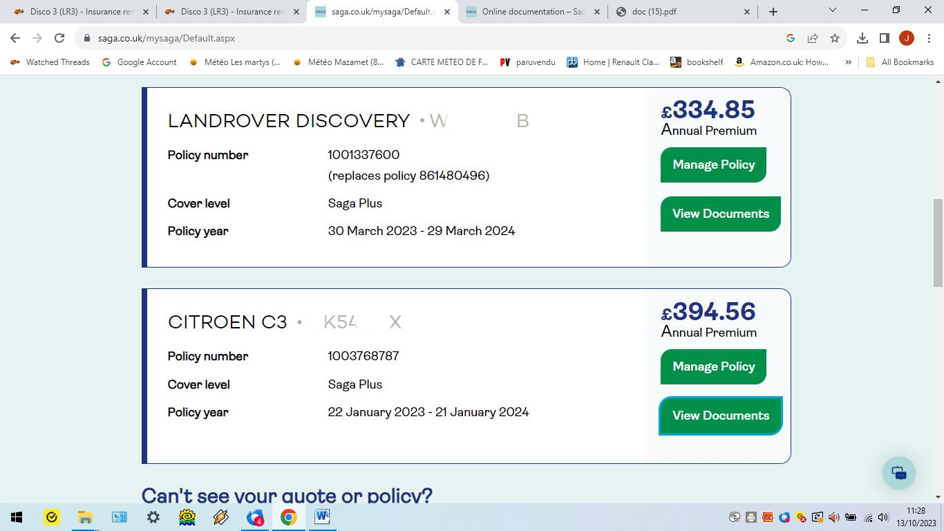The width and height of the screenshot is (944, 531).
Task: Open Windows Start menu
Action: (17, 517)
